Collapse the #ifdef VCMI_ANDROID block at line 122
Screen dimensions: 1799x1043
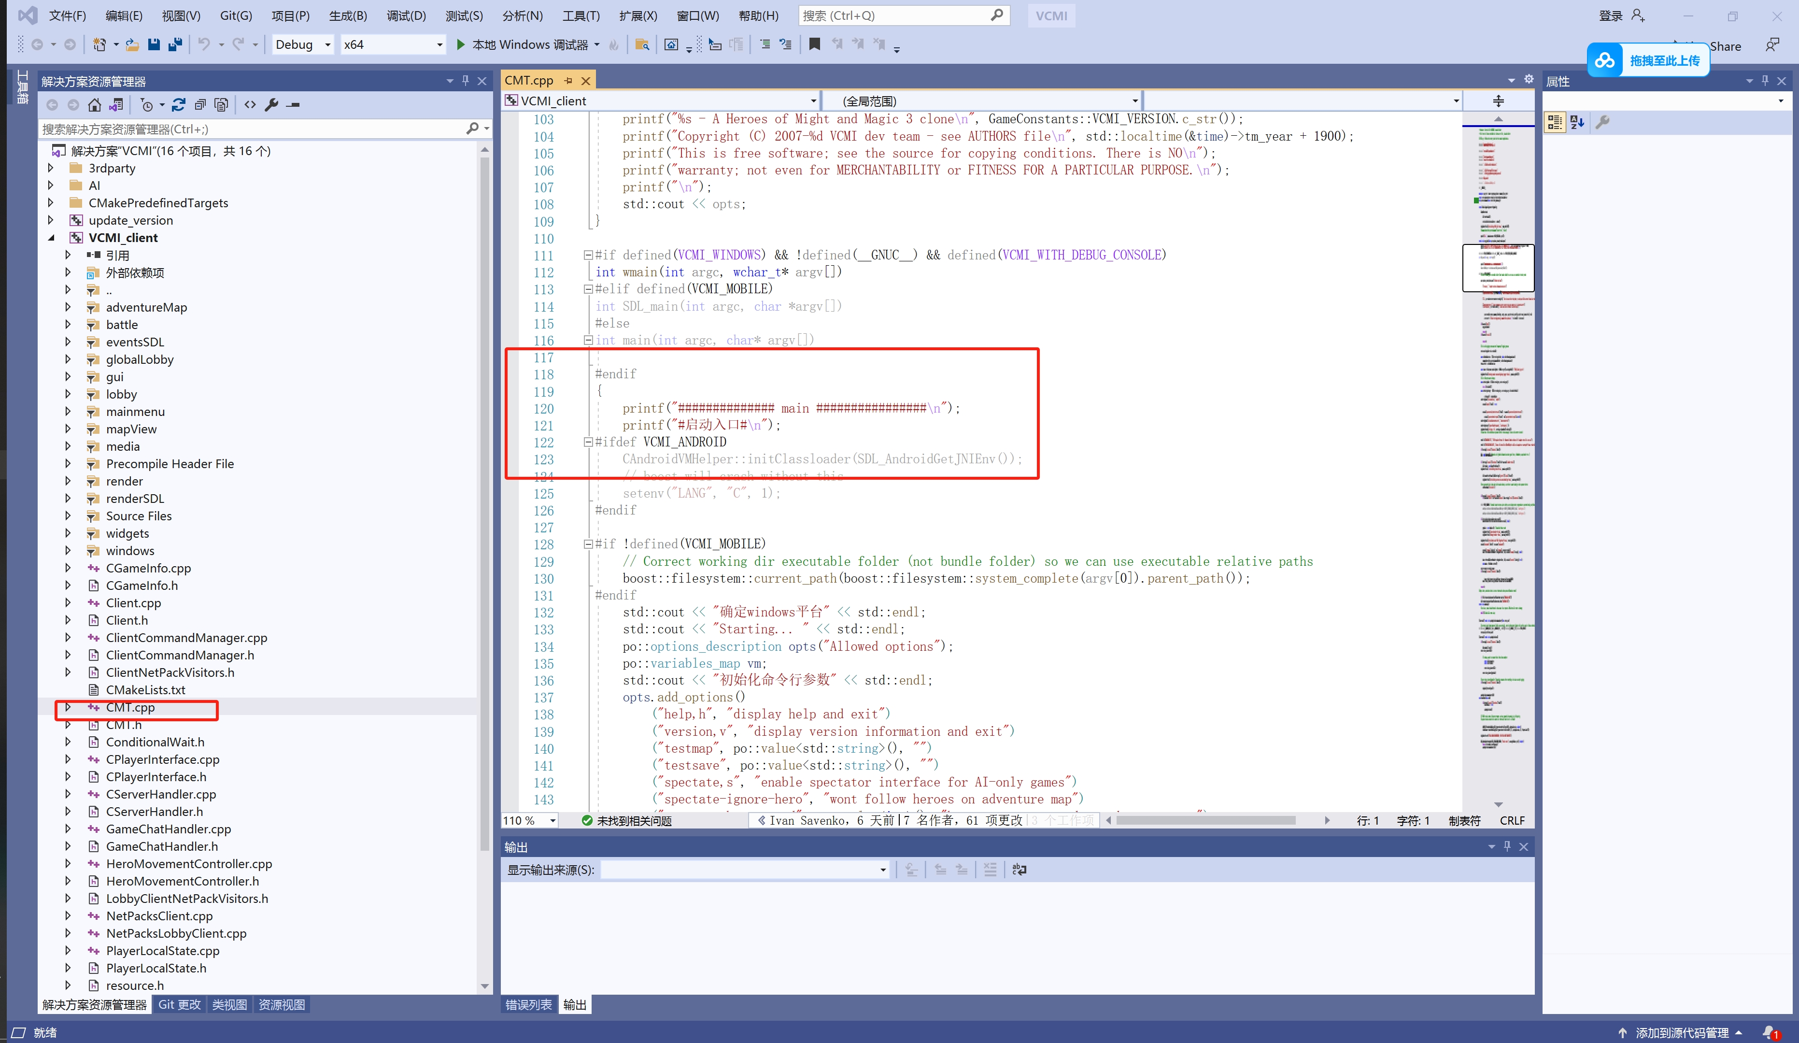click(x=588, y=442)
